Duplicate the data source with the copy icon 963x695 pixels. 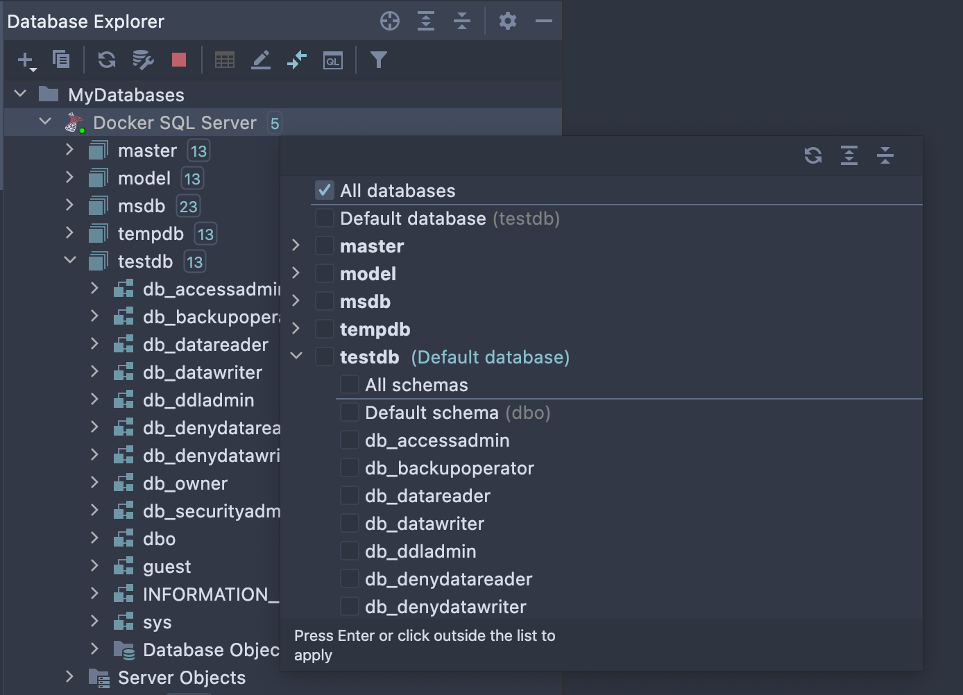click(62, 60)
